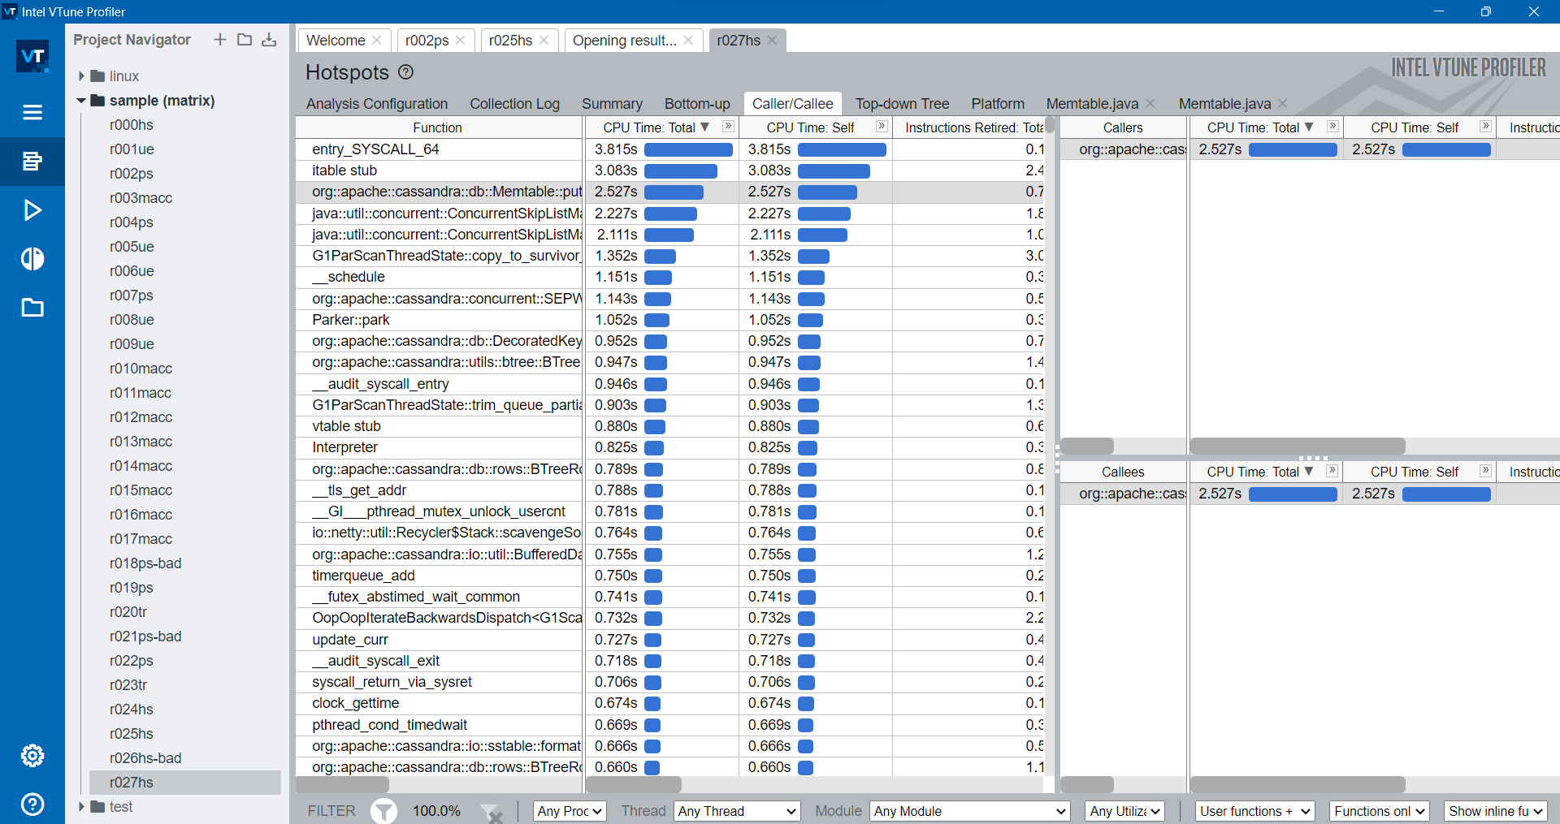Select the r026hs-bad result
This screenshot has width=1560, height=824.
pyautogui.click(x=145, y=758)
